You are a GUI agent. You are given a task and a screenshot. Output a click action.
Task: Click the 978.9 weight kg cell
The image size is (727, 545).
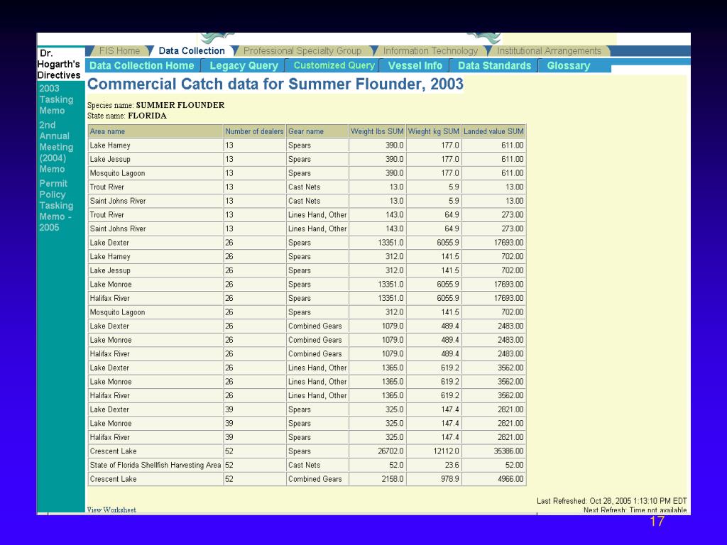(x=434, y=479)
